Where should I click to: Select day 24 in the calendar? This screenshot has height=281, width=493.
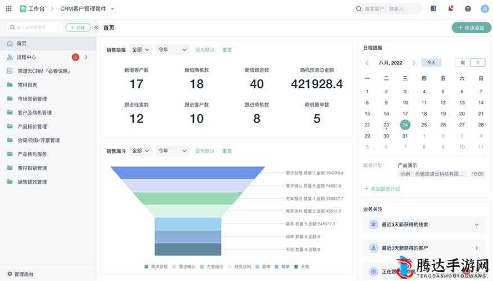pyautogui.click(x=405, y=125)
